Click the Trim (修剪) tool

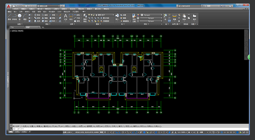[52, 15]
